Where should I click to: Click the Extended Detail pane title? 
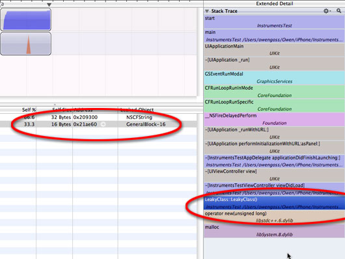[274, 3]
